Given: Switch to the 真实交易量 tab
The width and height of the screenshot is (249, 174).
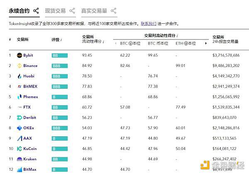Looking at the screenshot, I should (94, 11).
